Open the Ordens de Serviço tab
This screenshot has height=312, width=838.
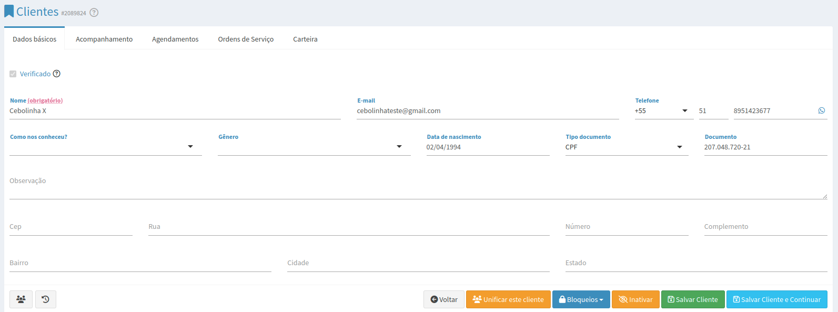246,39
